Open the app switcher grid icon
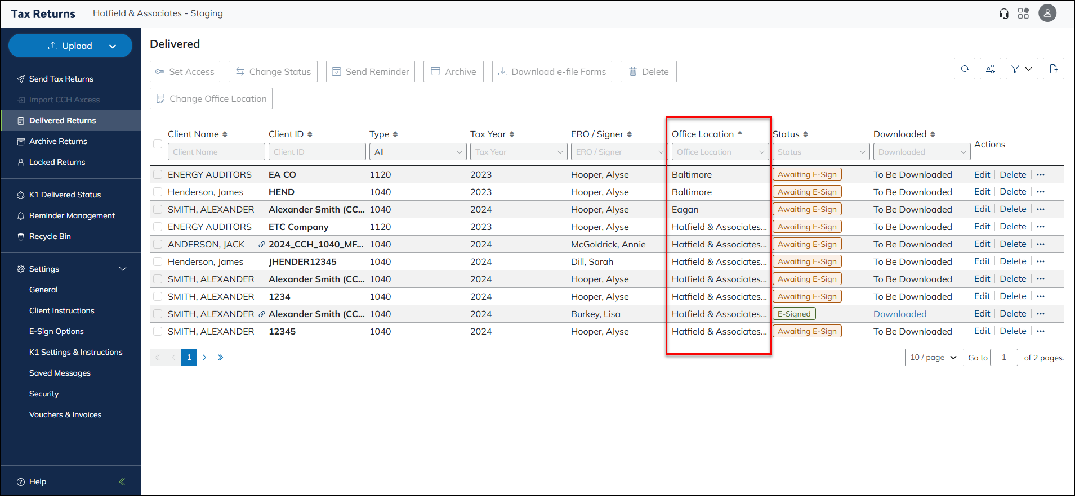 (x=1023, y=13)
